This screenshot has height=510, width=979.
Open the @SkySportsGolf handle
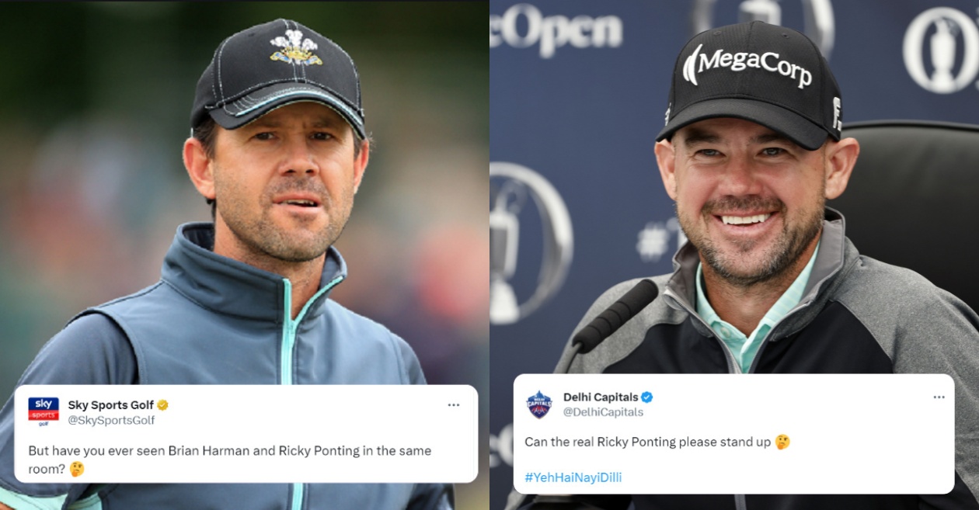pyautogui.click(x=112, y=420)
